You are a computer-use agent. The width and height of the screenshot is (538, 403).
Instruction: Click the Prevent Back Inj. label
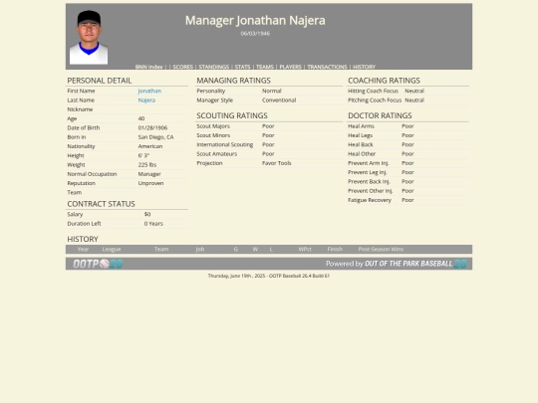(369, 182)
